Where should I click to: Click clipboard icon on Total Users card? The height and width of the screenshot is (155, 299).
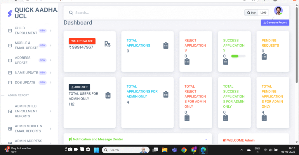point(108,95)
